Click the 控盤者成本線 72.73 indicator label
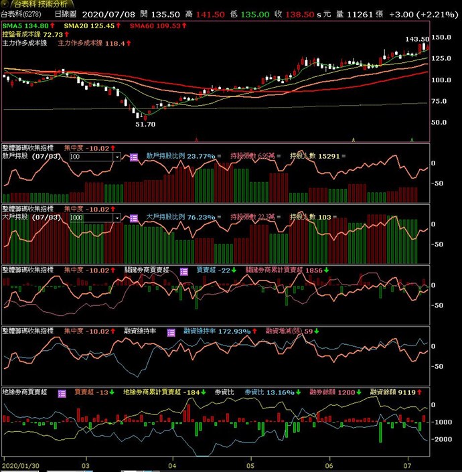Screen dimensions: 462x472 pyautogui.click(x=33, y=34)
